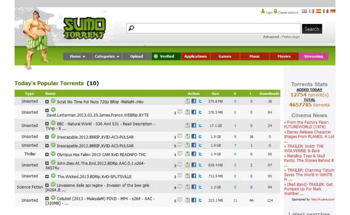Screen dimensions: 350x215
Task: Share Olympus Has Fallen on Facebook
Action: pyautogui.click(x=194, y=154)
